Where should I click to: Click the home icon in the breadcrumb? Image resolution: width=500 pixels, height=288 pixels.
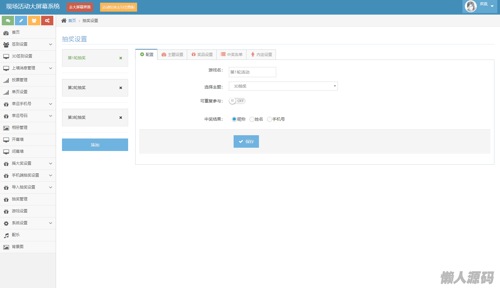click(64, 21)
